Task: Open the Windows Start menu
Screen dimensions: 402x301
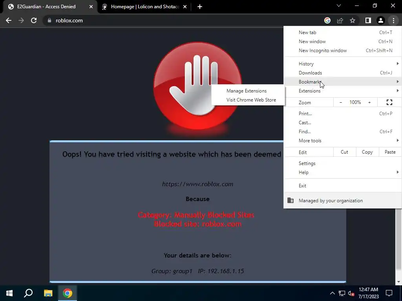Action: [x=9, y=293]
